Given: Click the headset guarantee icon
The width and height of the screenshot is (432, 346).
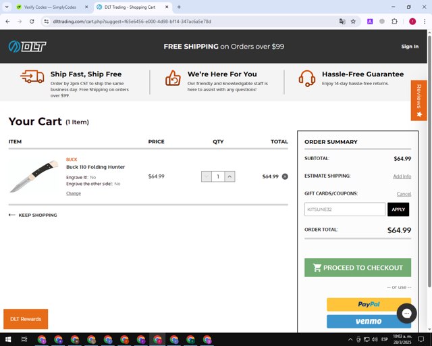Looking at the screenshot, I should [x=307, y=78].
